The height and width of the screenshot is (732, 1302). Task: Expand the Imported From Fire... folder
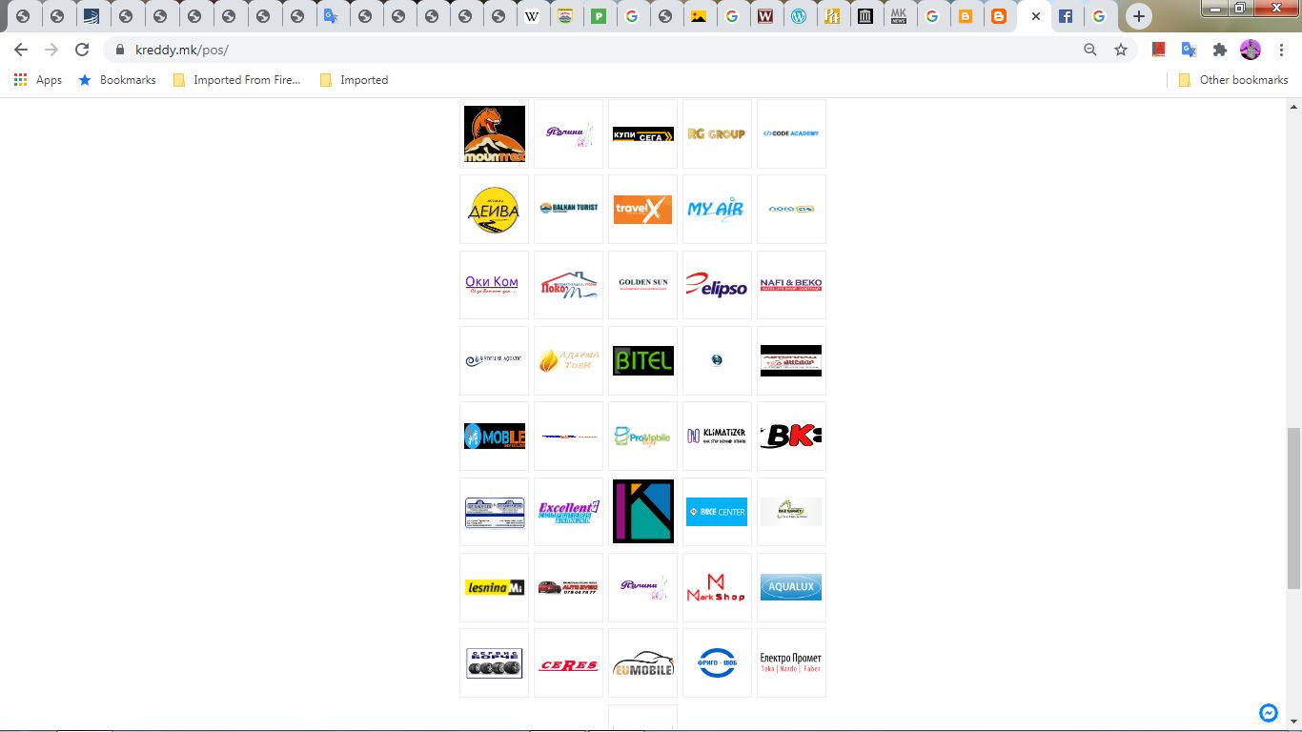pos(236,80)
